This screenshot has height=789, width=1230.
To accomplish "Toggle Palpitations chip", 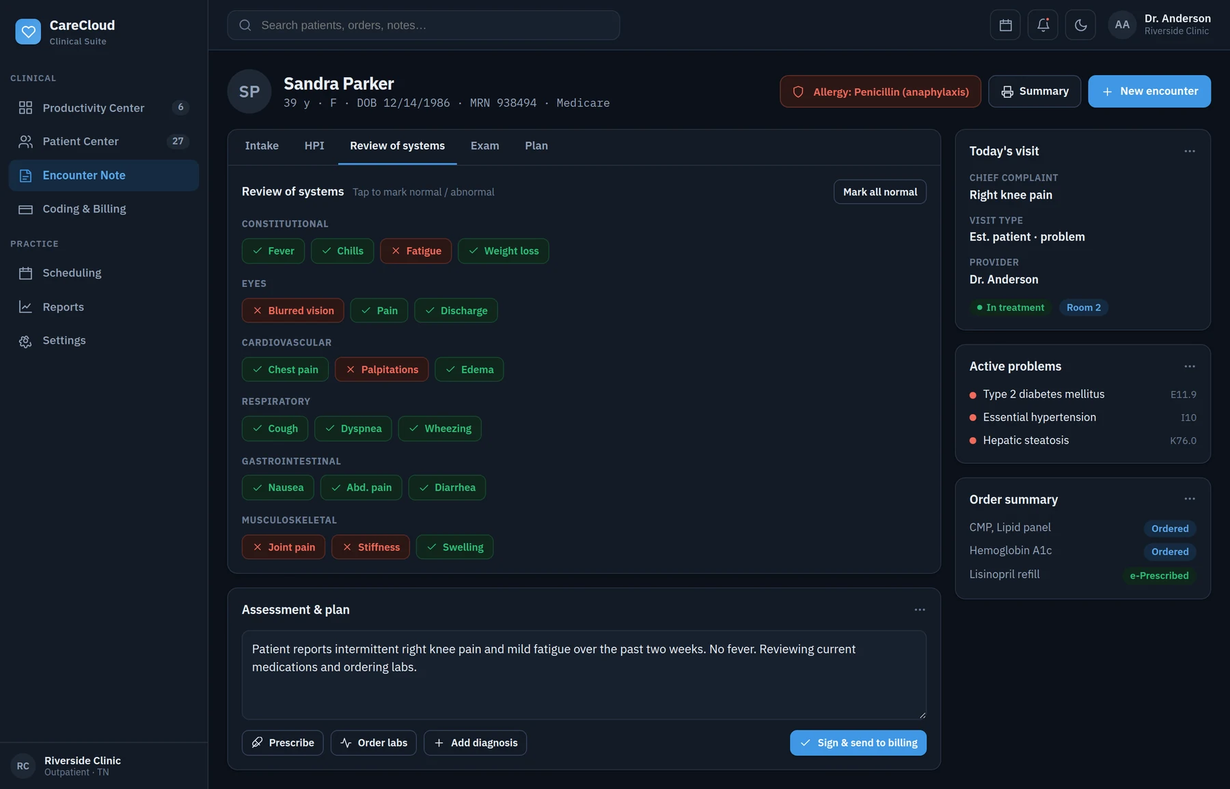I will pyautogui.click(x=381, y=370).
